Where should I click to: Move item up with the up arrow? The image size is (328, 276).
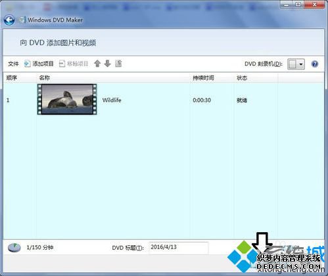tap(97, 64)
